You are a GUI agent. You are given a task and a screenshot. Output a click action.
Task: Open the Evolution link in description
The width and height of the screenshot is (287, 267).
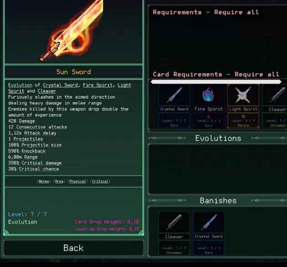[20, 85]
